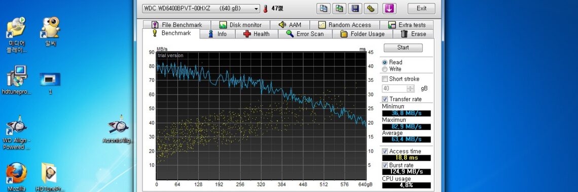
Task: Click the Exit button
Action: pyautogui.click(x=421, y=9)
